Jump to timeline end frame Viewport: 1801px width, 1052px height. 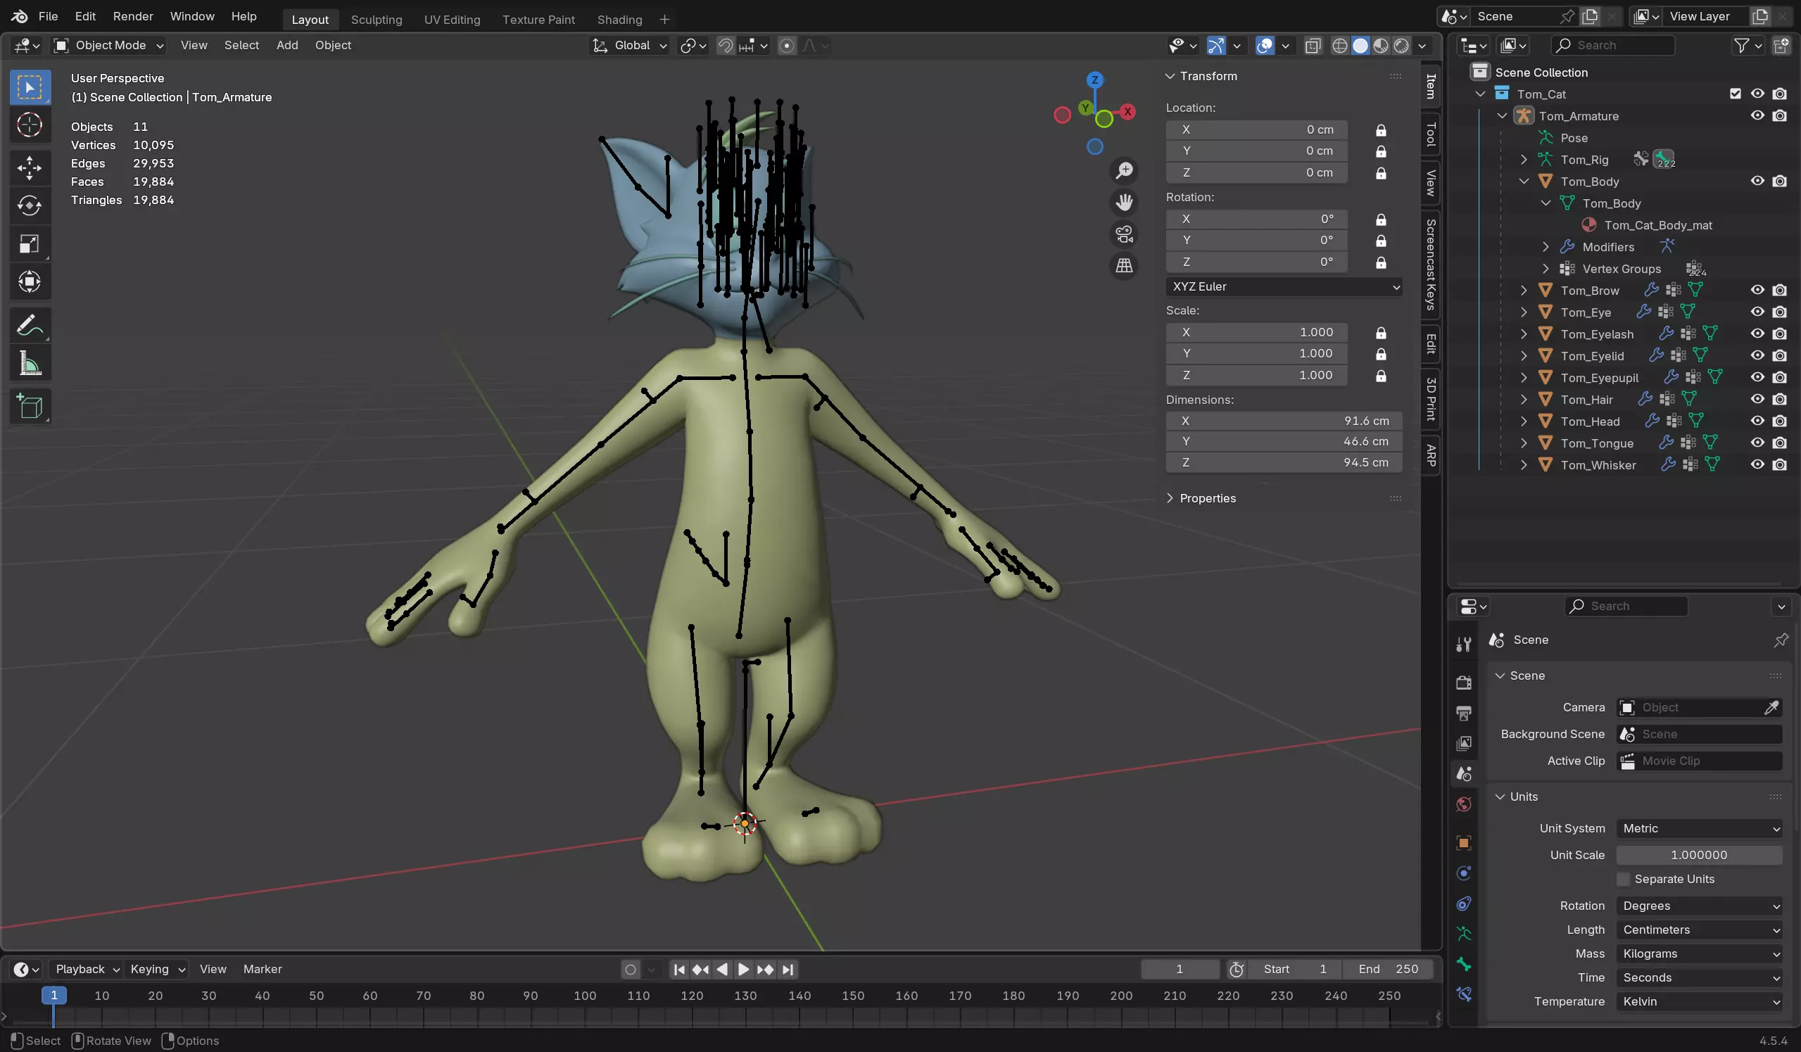tap(788, 969)
